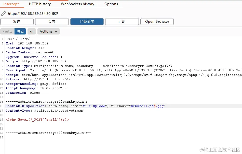Click the closing WebKitFormBoundary-- line 22

pos(48,133)
